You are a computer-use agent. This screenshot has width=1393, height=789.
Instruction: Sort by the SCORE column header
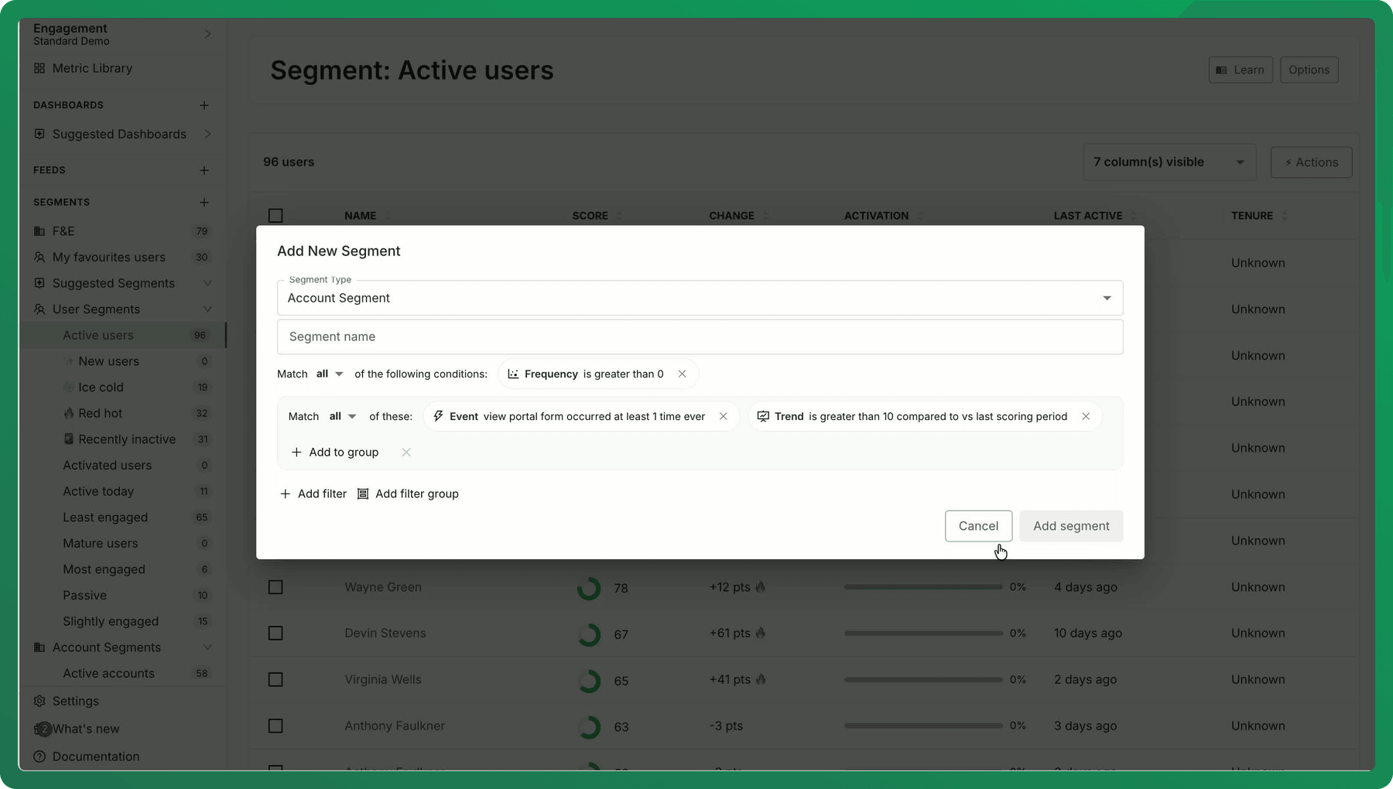[590, 216]
